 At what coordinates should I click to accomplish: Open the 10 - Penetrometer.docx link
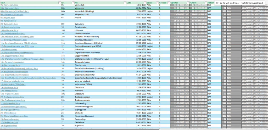tap(10, 27)
